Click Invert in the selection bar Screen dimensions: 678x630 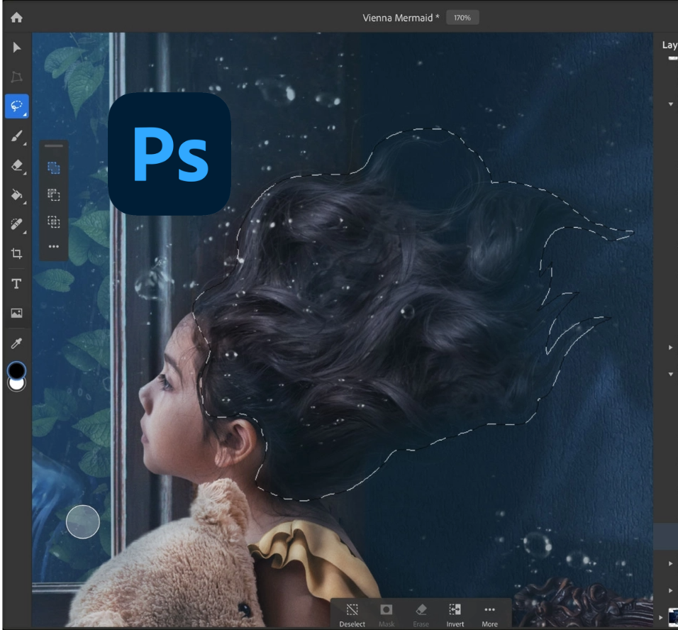(455, 615)
